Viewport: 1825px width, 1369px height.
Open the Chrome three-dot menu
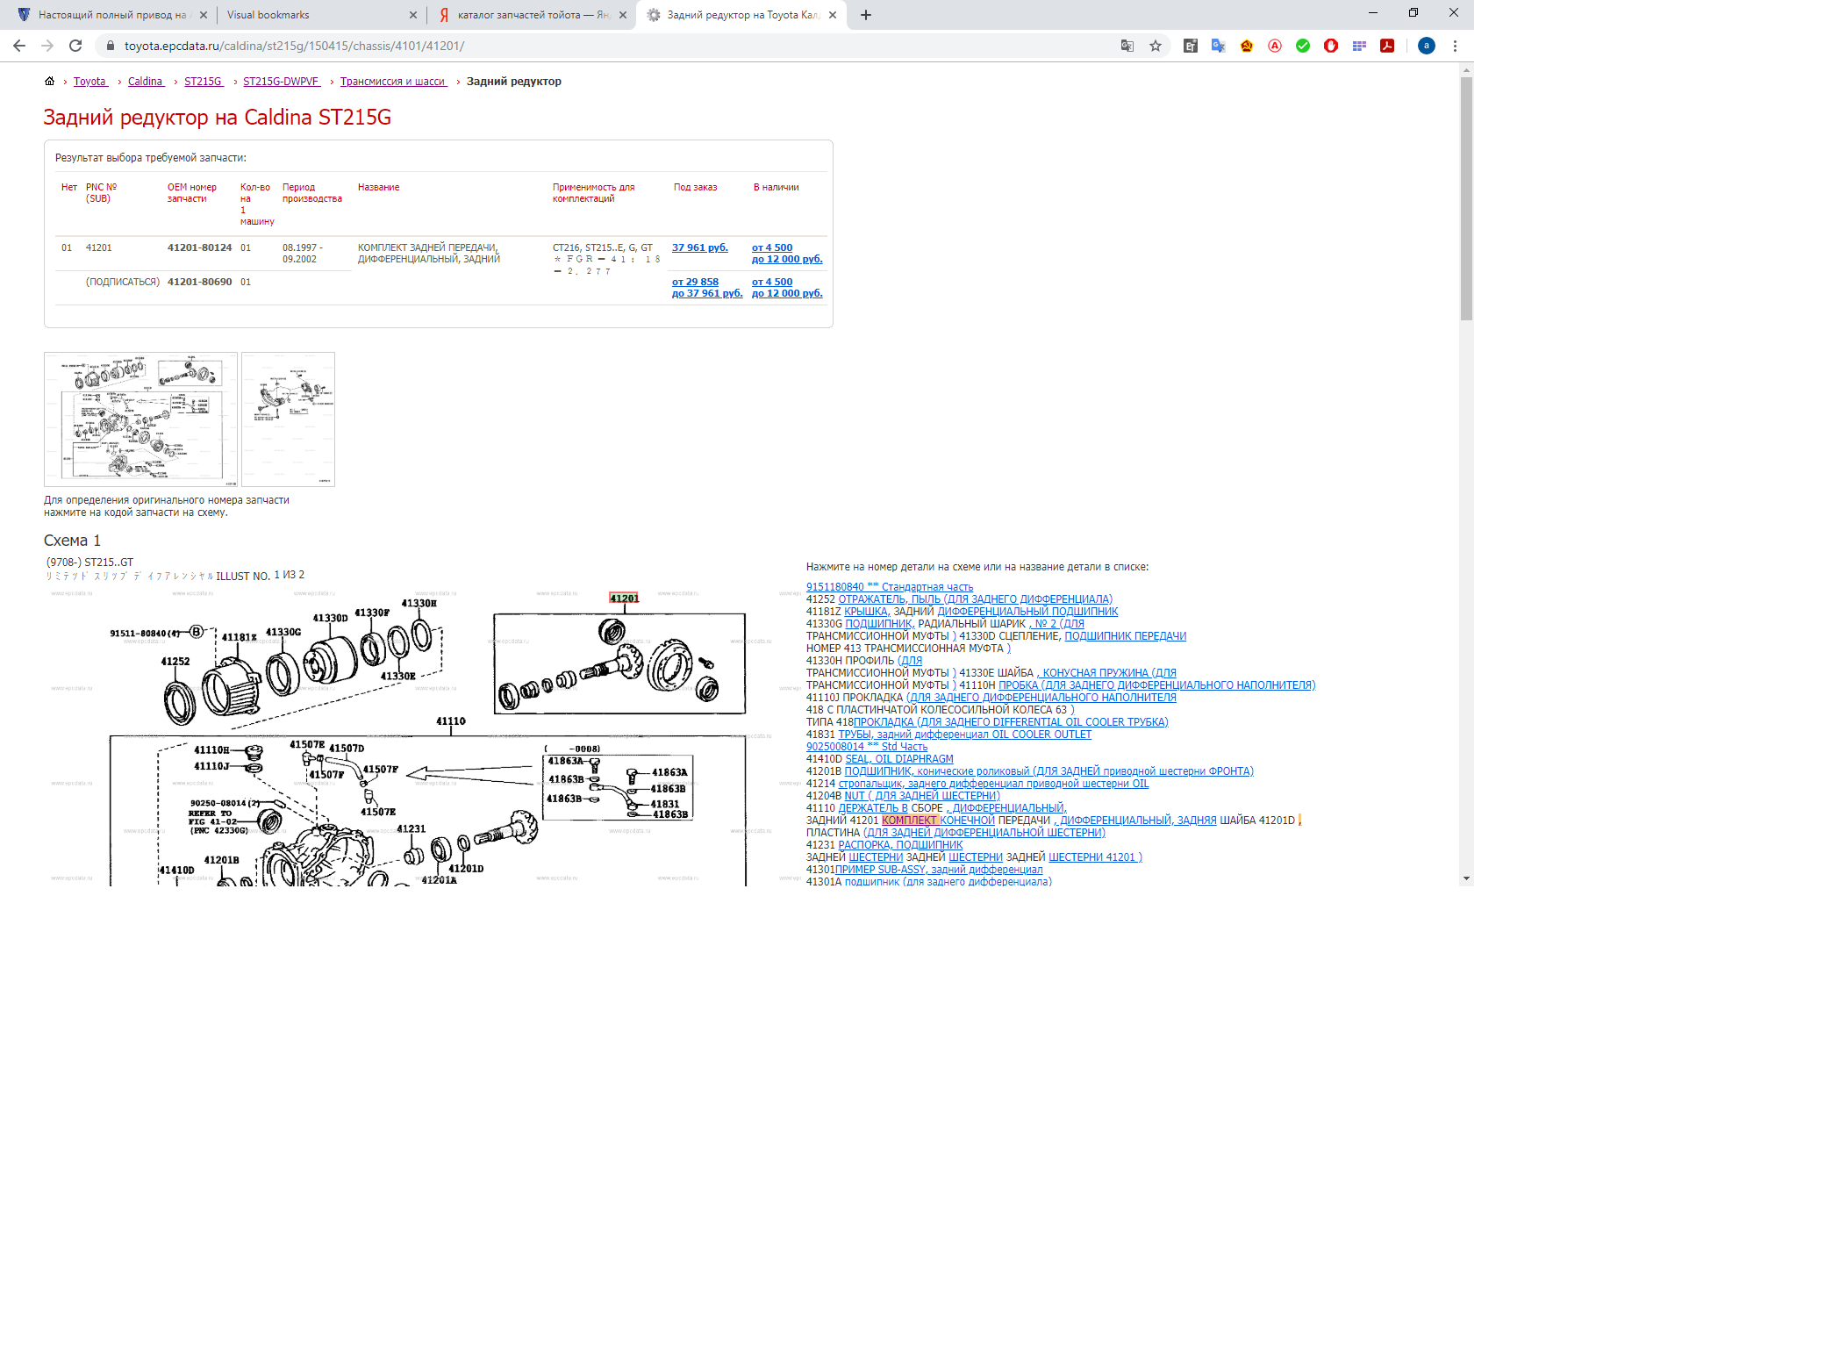tap(1455, 46)
